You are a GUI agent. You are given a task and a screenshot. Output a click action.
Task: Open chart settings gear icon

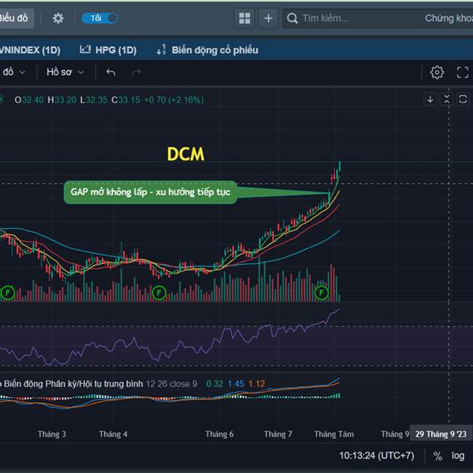pos(437,73)
